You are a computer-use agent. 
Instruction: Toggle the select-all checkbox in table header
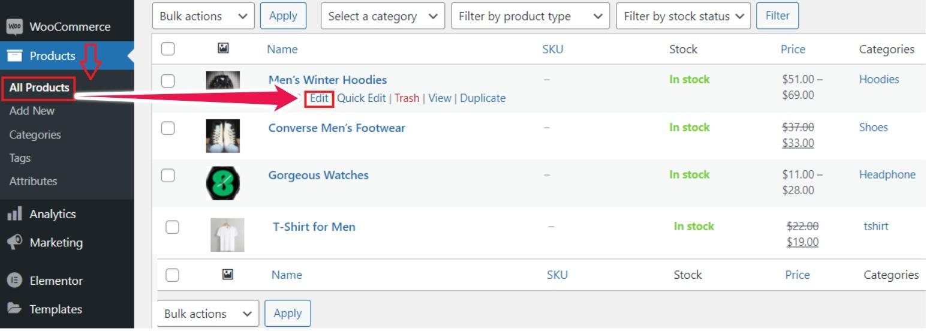click(x=168, y=49)
